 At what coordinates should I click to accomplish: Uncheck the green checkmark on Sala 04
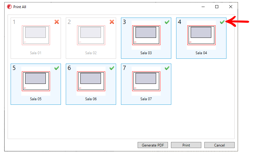click(x=222, y=22)
